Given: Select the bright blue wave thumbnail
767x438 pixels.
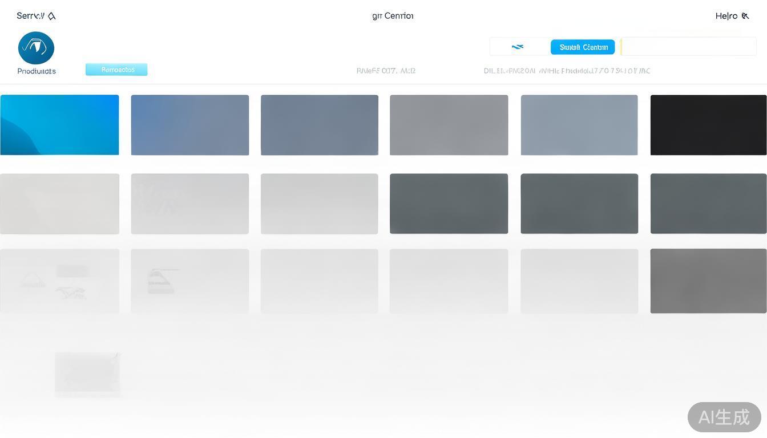Looking at the screenshot, I should (x=59, y=125).
